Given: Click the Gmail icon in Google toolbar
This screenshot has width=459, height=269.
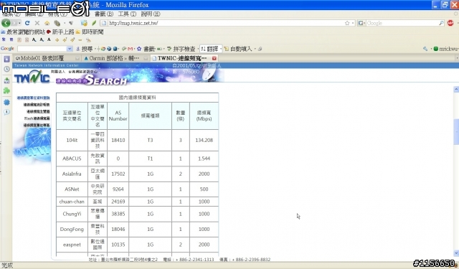Looking at the screenshot, I should (x=131, y=49).
